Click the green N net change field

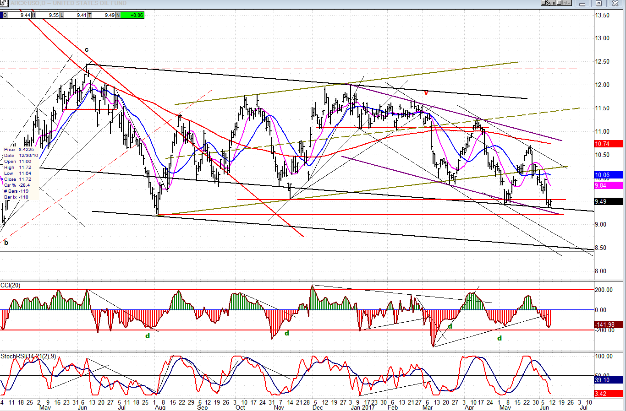pos(132,15)
